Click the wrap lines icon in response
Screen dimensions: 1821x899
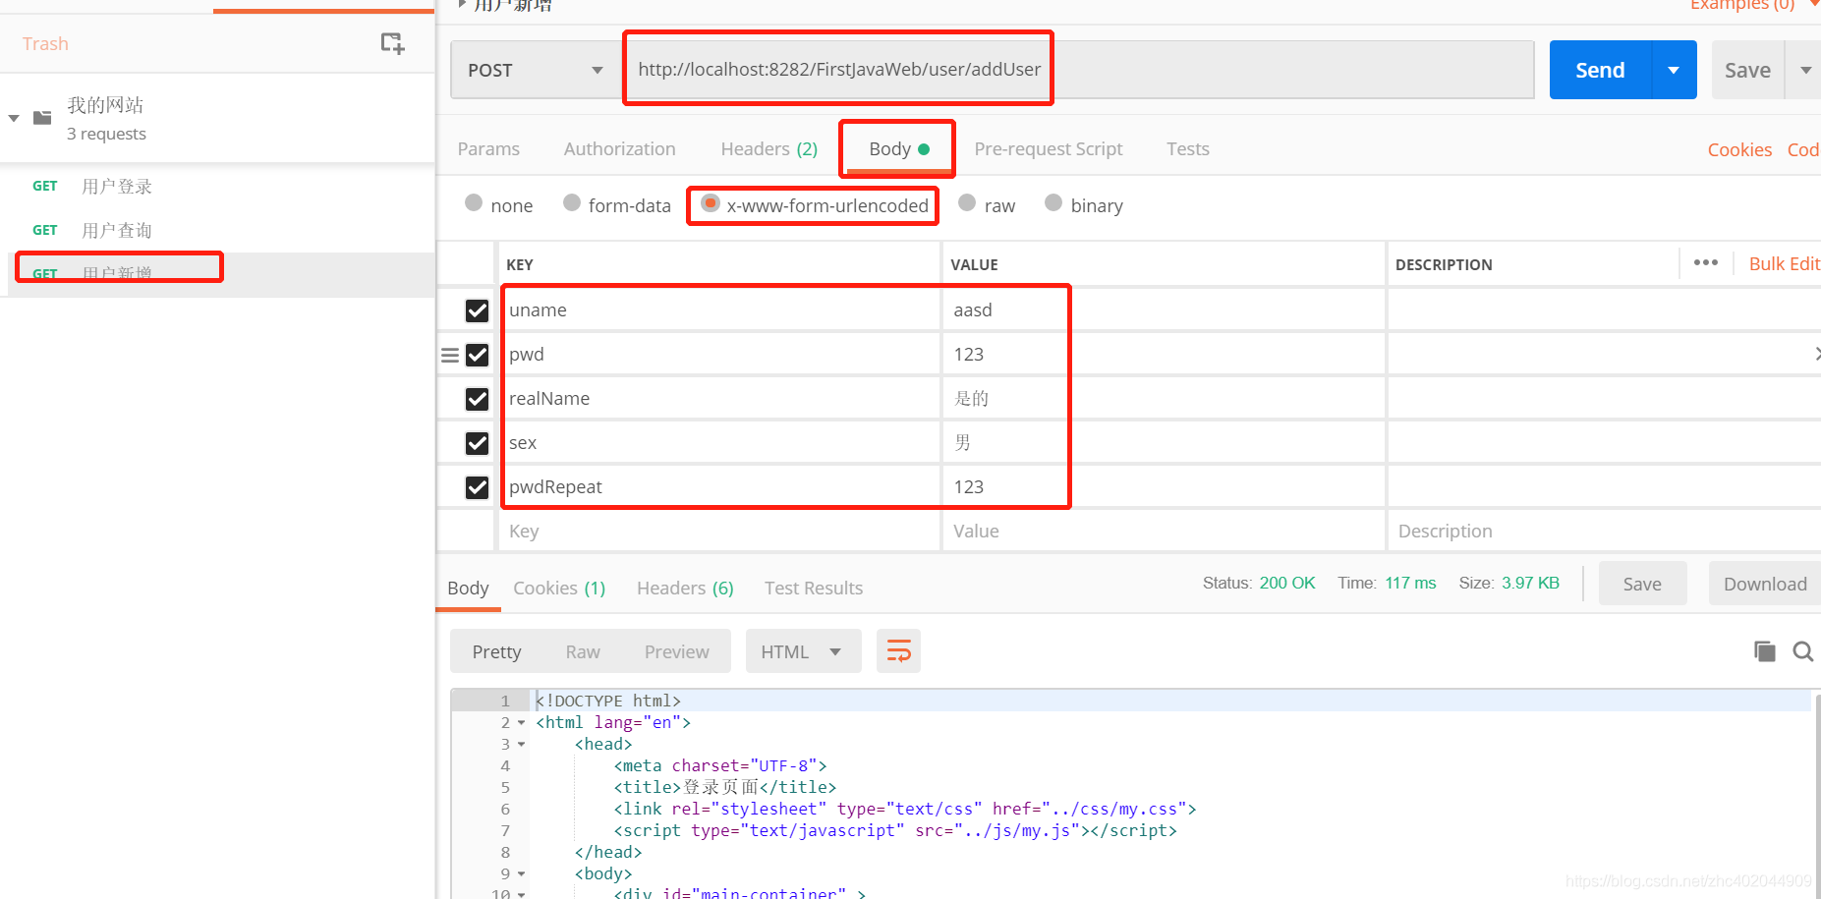click(898, 651)
